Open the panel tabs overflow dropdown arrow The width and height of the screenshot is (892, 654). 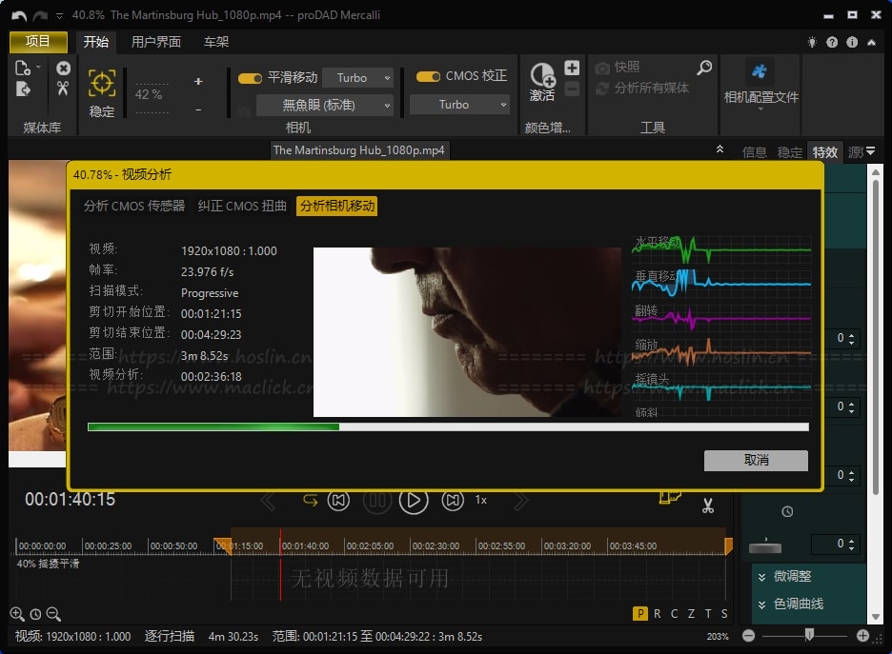click(870, 151)
